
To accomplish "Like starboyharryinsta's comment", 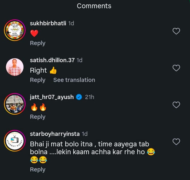I will tap(176, 142).
